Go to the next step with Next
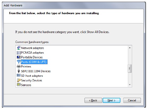The image size is (147, 109). 111,100
